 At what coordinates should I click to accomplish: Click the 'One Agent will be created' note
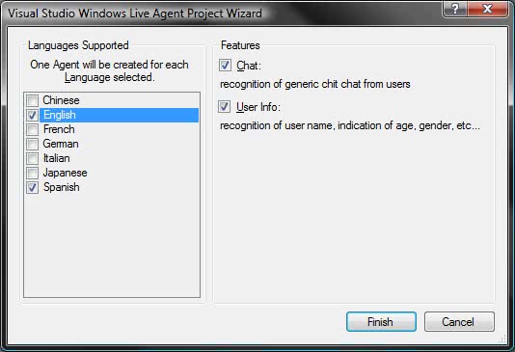click(109, 70)
